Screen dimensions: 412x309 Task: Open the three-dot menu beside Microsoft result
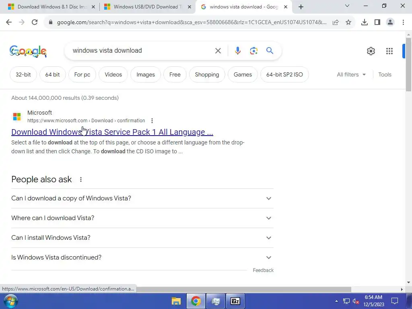(152, 121)
